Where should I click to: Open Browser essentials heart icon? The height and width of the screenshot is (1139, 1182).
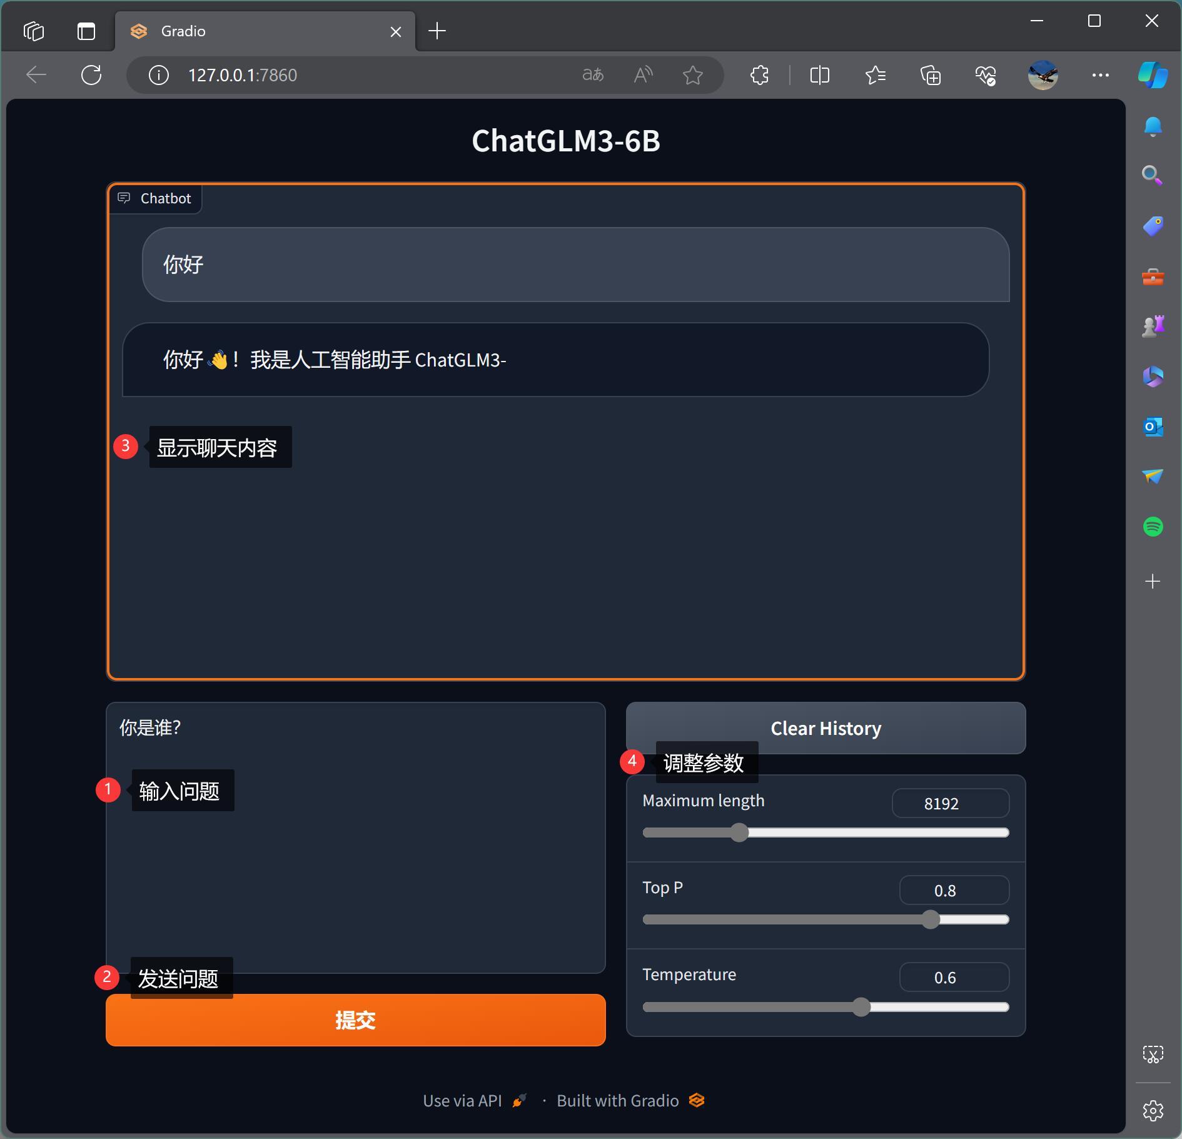coord(986,75)
